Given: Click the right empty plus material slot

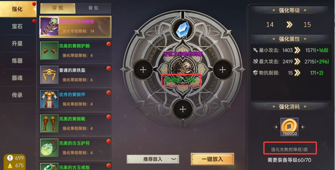Looking at the screenshot, I should [x=222, y=70].
